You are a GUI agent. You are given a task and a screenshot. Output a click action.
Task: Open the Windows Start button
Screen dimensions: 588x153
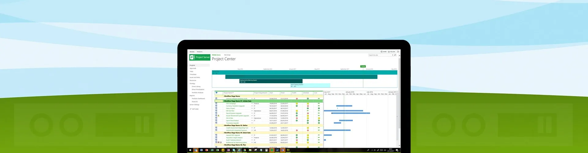pyautogui.click(x=190, y=150)
